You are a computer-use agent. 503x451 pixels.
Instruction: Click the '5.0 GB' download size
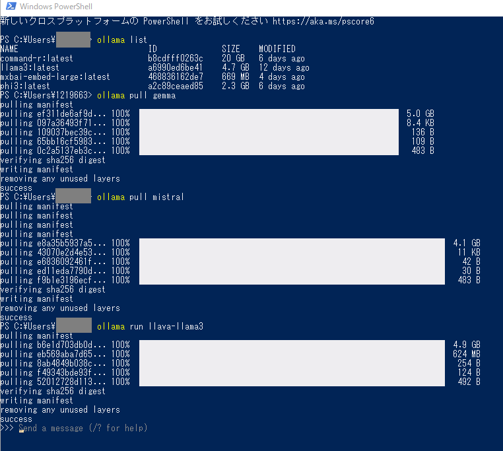click(420, 114)
